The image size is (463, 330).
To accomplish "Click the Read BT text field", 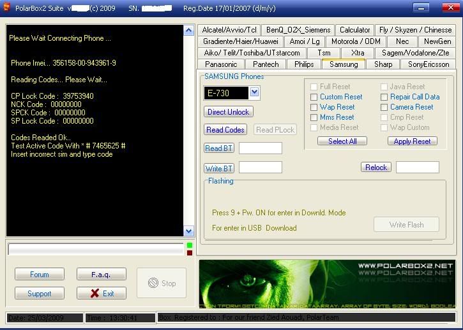I will (x=261, y=148).
